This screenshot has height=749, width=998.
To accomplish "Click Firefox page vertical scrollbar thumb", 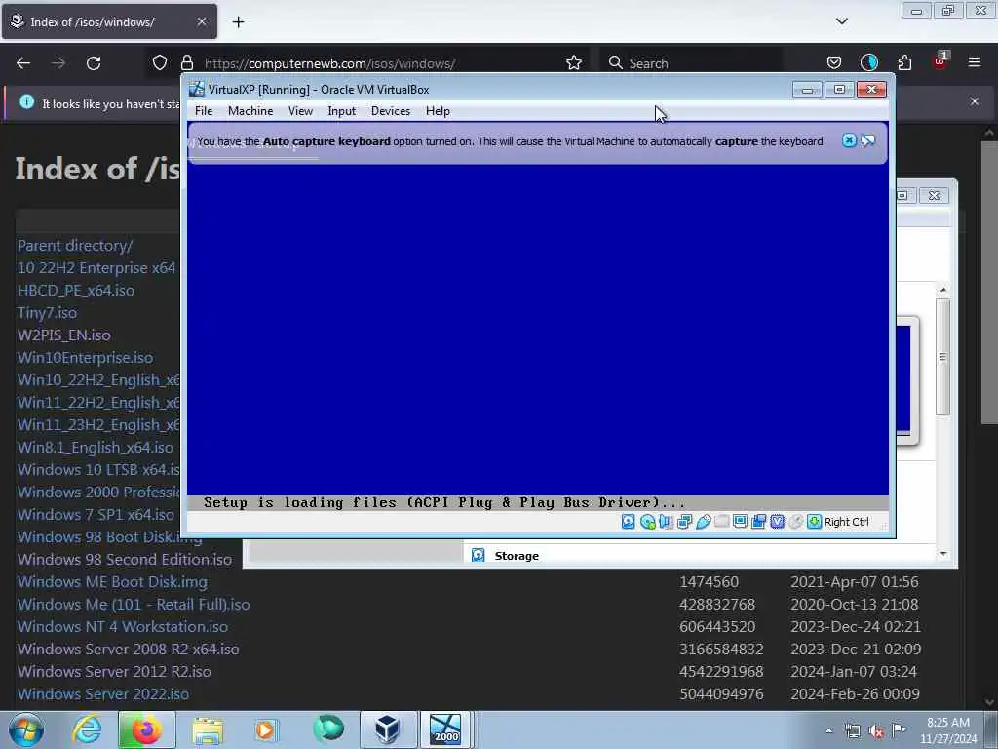I will (x=989, y=282).
